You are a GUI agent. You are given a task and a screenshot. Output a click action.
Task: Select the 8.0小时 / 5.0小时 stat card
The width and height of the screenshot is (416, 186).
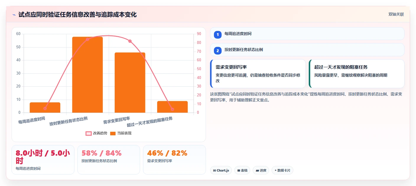tap(43, 160)
